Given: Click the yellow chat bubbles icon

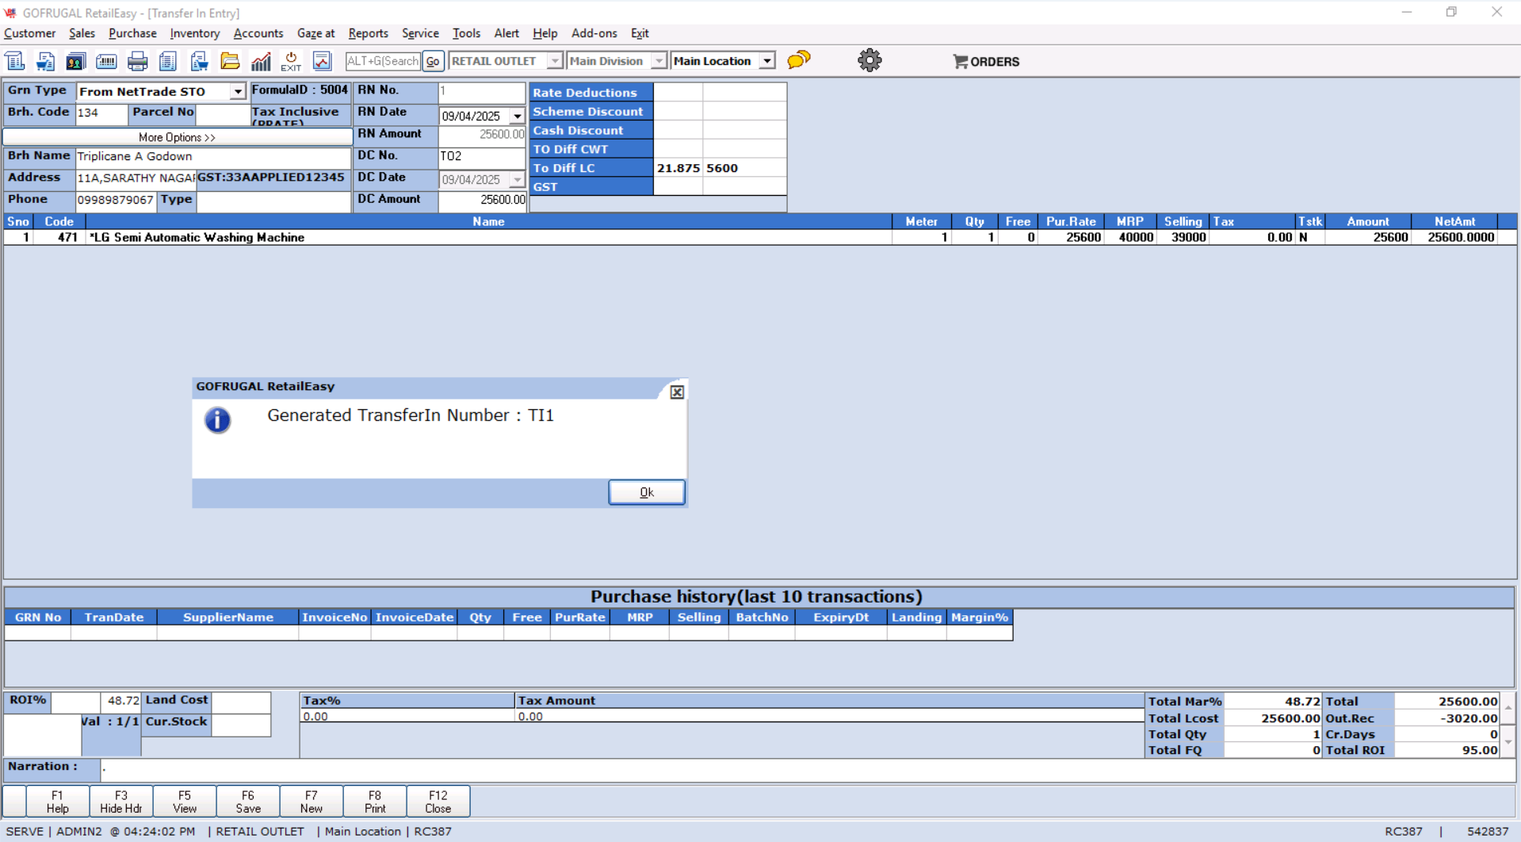Looking at the screenshot, I should (x=799, y=60).
